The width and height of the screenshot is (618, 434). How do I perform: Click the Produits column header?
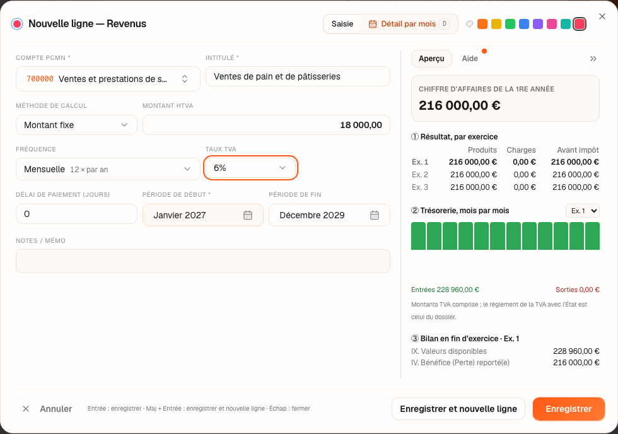[x=482, y=150]
